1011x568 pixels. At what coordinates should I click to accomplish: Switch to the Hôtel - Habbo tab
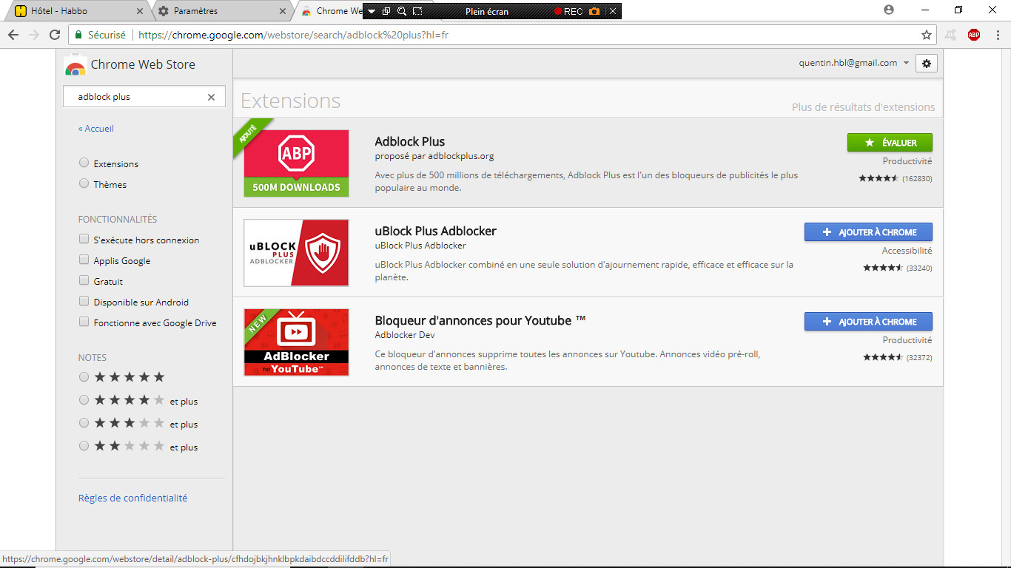click(78, 11)
